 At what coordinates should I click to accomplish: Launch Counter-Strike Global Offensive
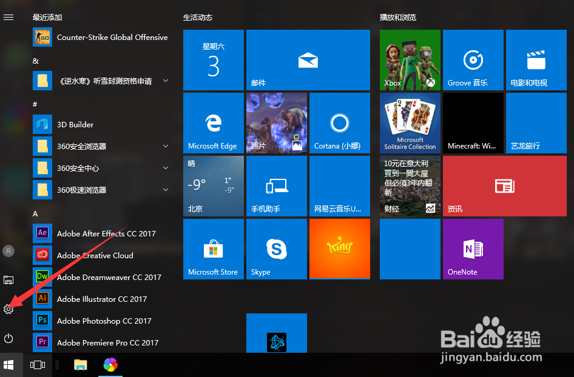tap(101, 38)
